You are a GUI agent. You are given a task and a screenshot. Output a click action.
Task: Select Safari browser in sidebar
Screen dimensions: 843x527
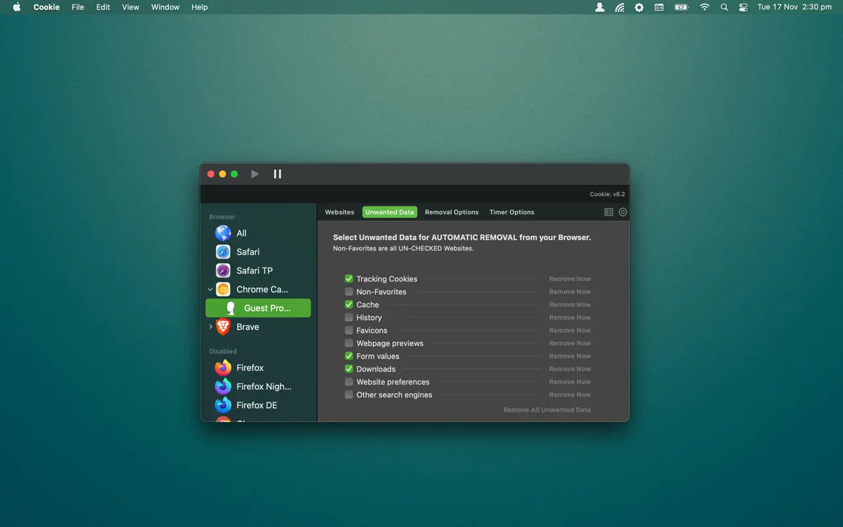(x=247, y=252)
